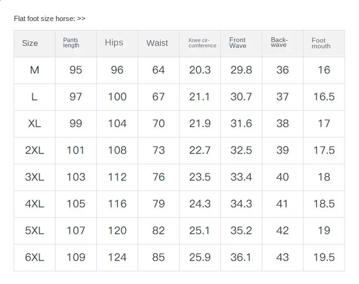Click the foot mouth value 19.5 cell
The height and width of the screenshot is (284, 359).
(324, 258)
